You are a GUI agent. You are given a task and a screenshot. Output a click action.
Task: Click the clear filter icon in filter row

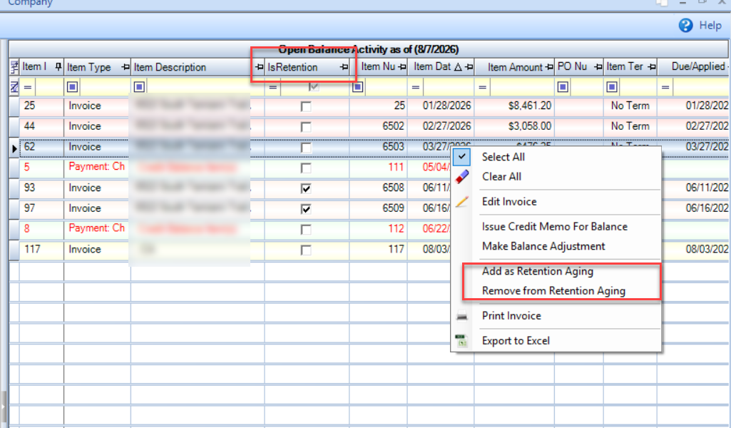coord(14,87)
